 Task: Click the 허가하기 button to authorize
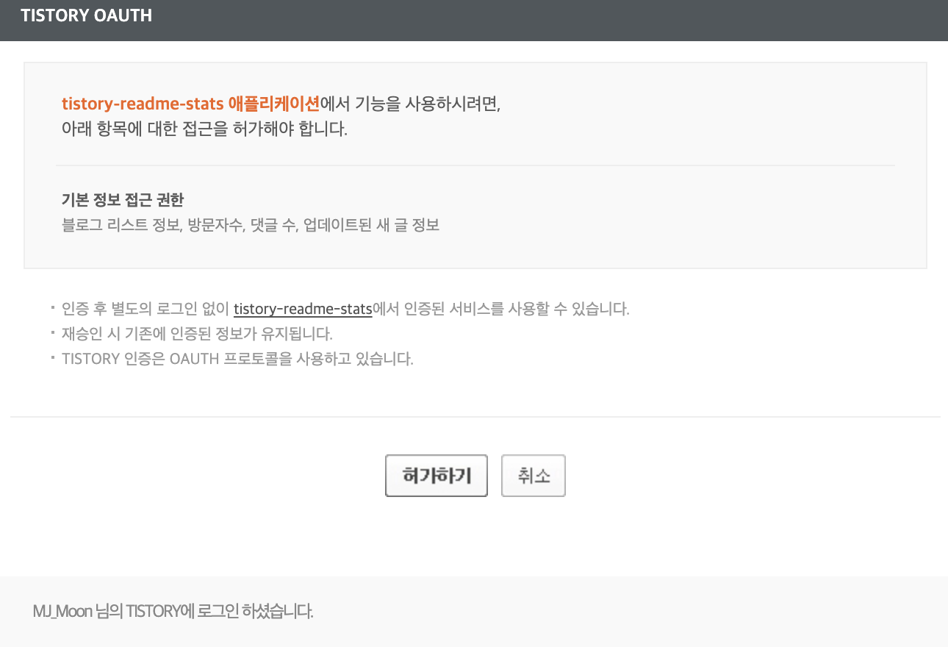437,476
